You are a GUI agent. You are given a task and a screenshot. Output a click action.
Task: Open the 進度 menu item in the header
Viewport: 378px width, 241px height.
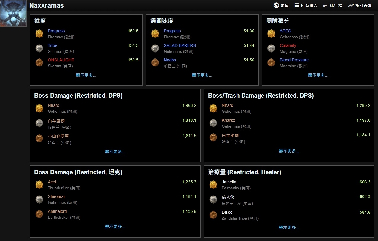(x=281, y=5)
